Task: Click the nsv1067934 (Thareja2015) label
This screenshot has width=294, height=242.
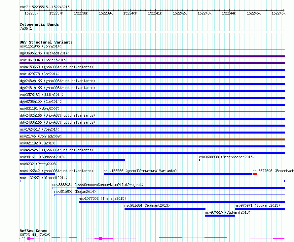Action: (44, 60)
